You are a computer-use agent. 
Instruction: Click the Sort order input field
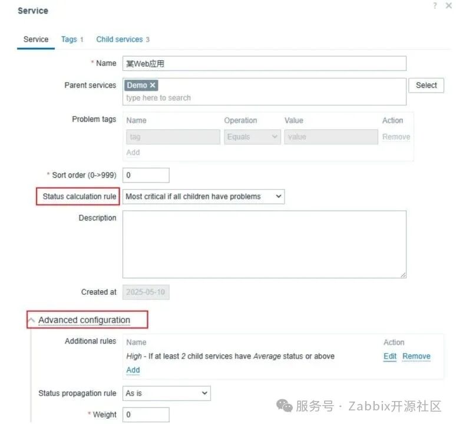(x=146, y=175)
